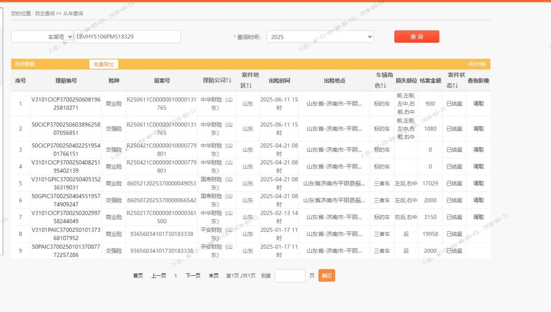
Task: Click claim number V3101CICP370025020299758244049
Action: tap(66, 217)
